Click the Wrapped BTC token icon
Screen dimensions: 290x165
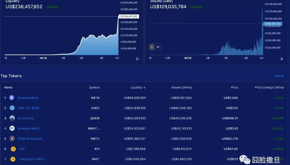click(x=12, y=139)
